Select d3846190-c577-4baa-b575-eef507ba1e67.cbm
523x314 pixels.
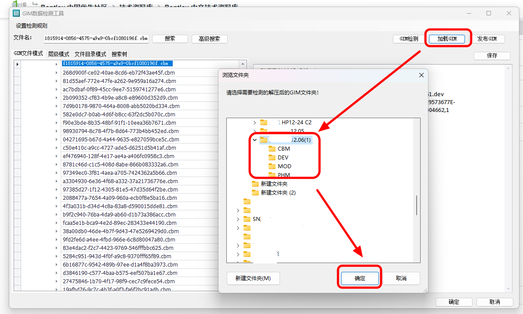click(120, 273)
